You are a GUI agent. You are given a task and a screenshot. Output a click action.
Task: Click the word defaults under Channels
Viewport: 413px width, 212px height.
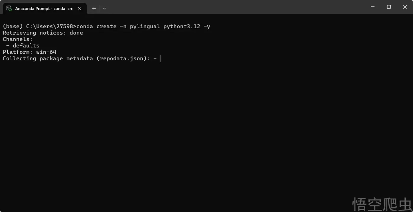click(x=26, y=45)
